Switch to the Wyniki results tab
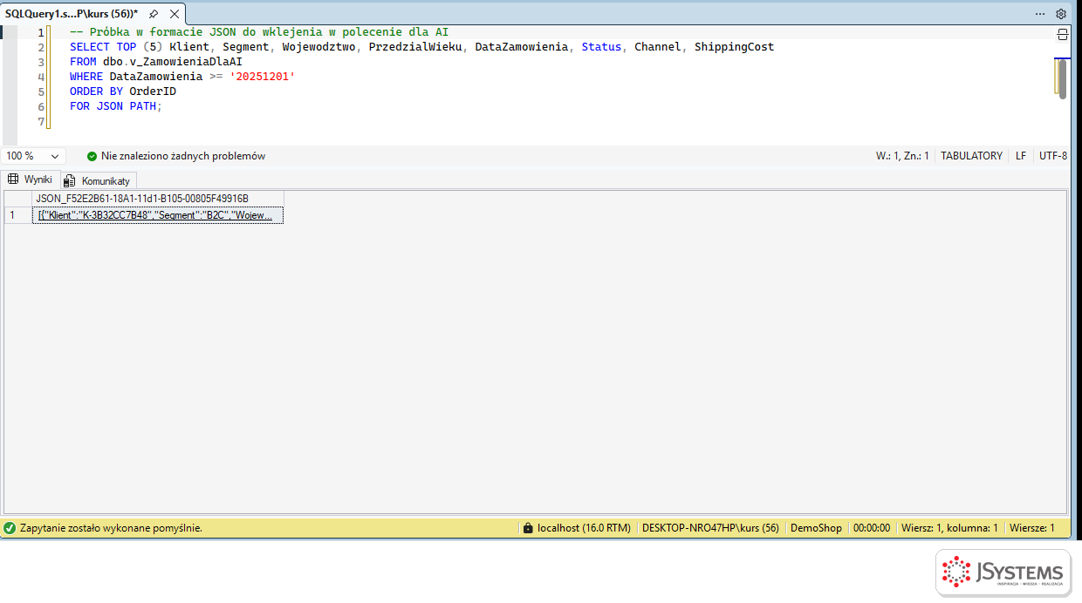The image size is (1082, 603). point(31,180)
